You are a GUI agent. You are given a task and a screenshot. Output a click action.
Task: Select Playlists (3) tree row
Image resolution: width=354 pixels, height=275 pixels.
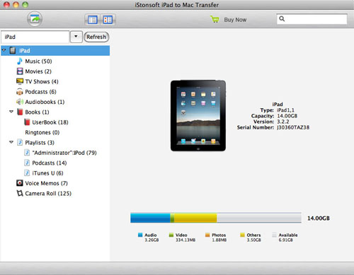click(x=40, y=143)
